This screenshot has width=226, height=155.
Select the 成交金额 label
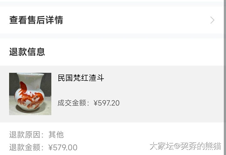[72, 103]
